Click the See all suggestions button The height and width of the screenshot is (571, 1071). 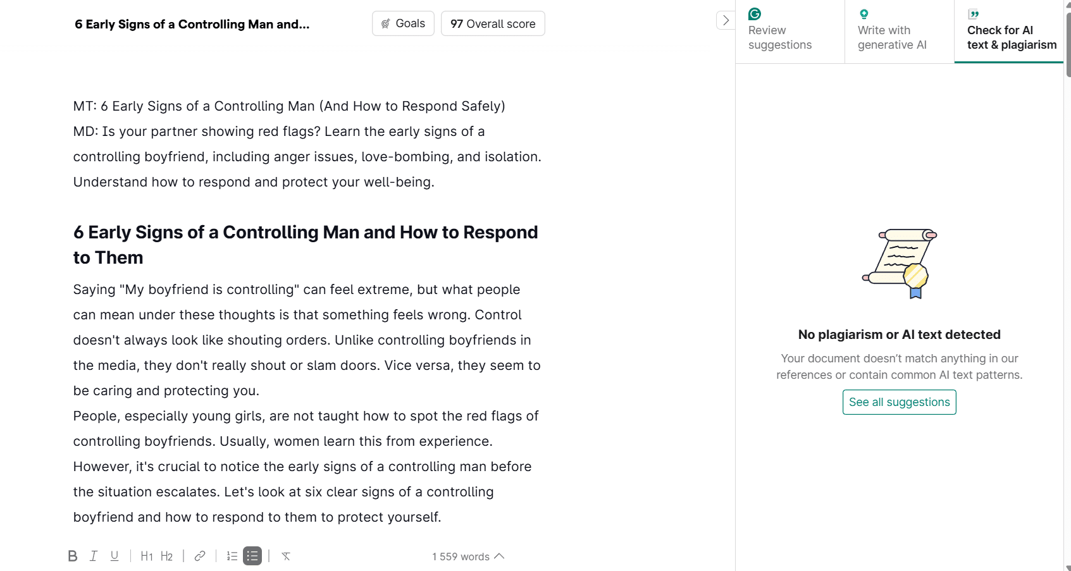(x=899, y=402)
